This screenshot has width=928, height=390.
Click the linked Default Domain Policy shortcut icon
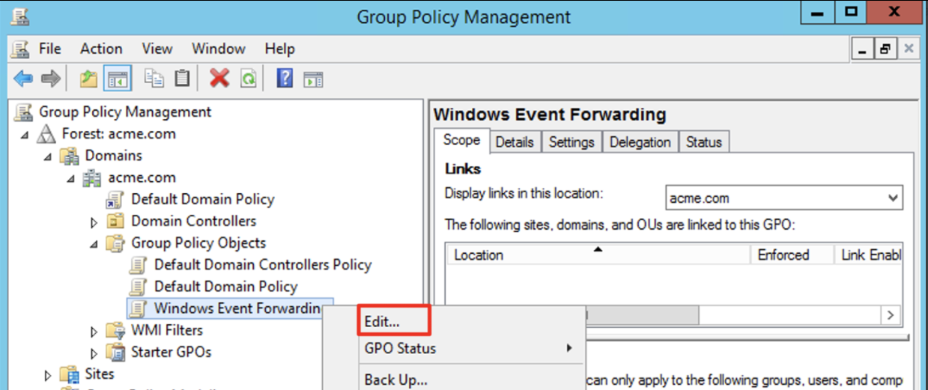tap(116, 200)
